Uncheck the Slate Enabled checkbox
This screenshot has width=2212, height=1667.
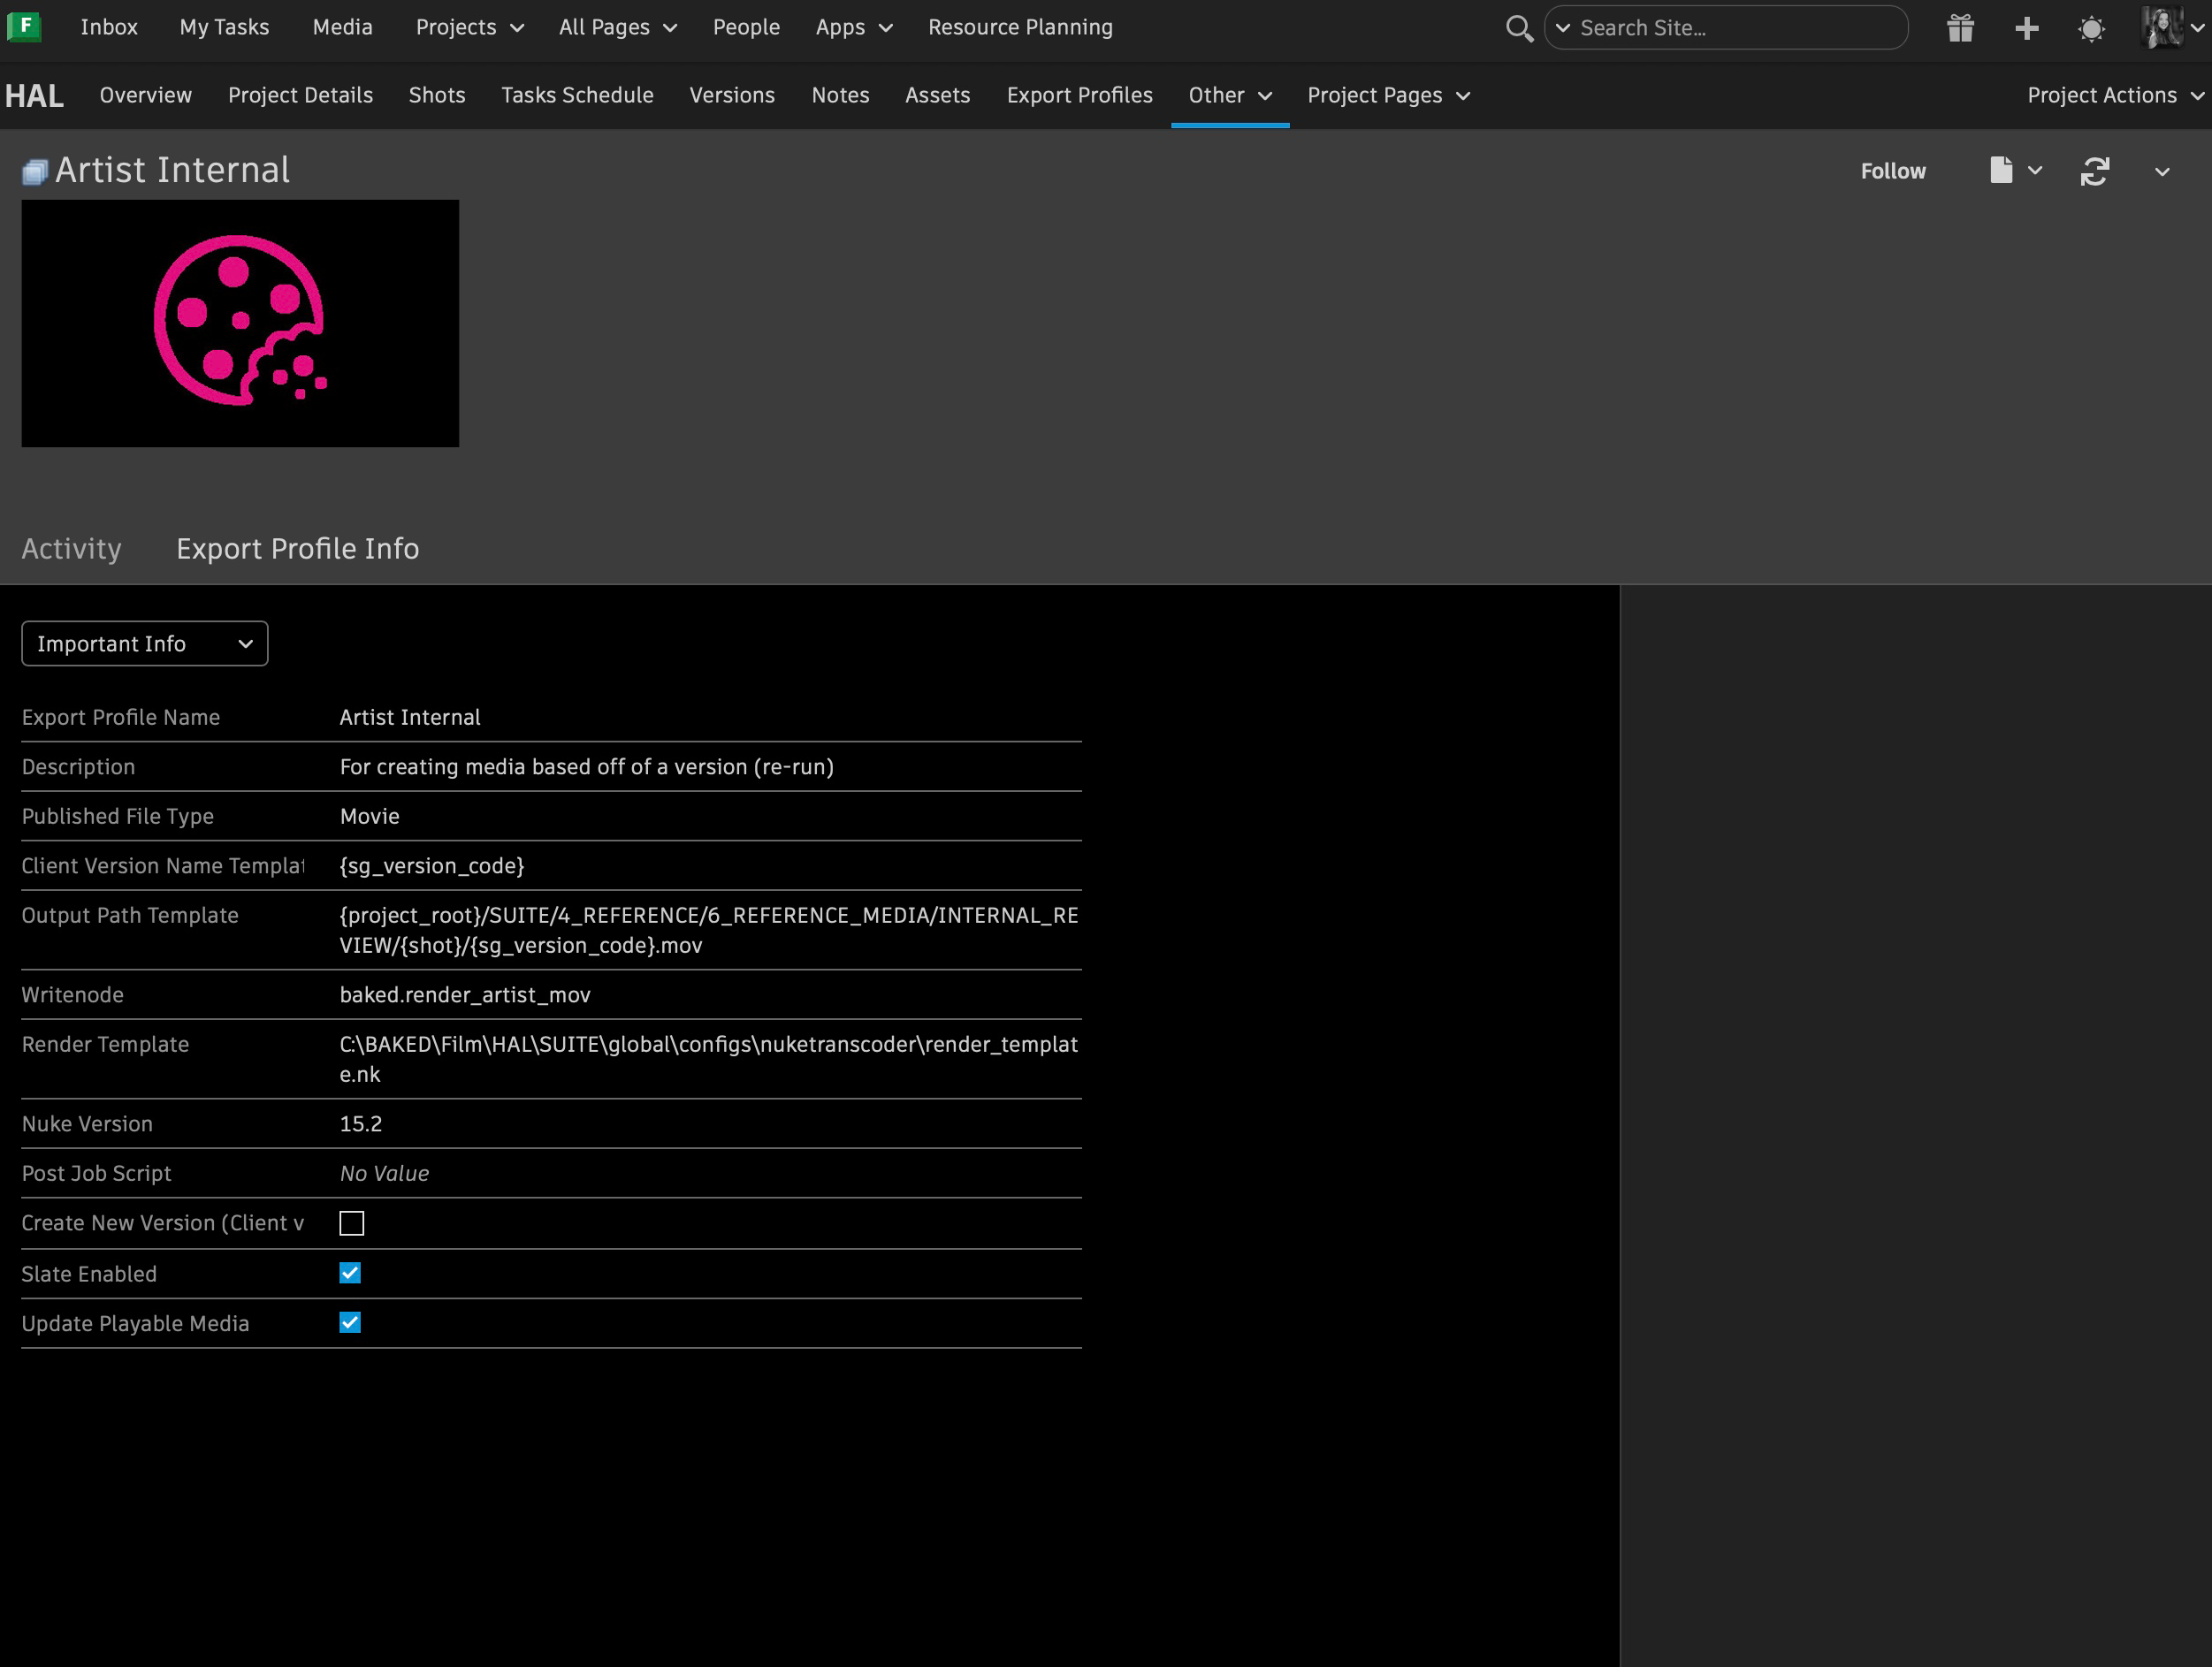(x=350, y=1273)
